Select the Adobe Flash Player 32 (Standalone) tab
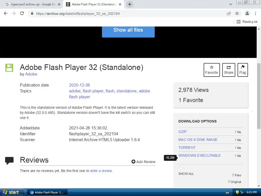Viewport: 261px width, 196px height. pyautogui.click(x=94, y=4)
